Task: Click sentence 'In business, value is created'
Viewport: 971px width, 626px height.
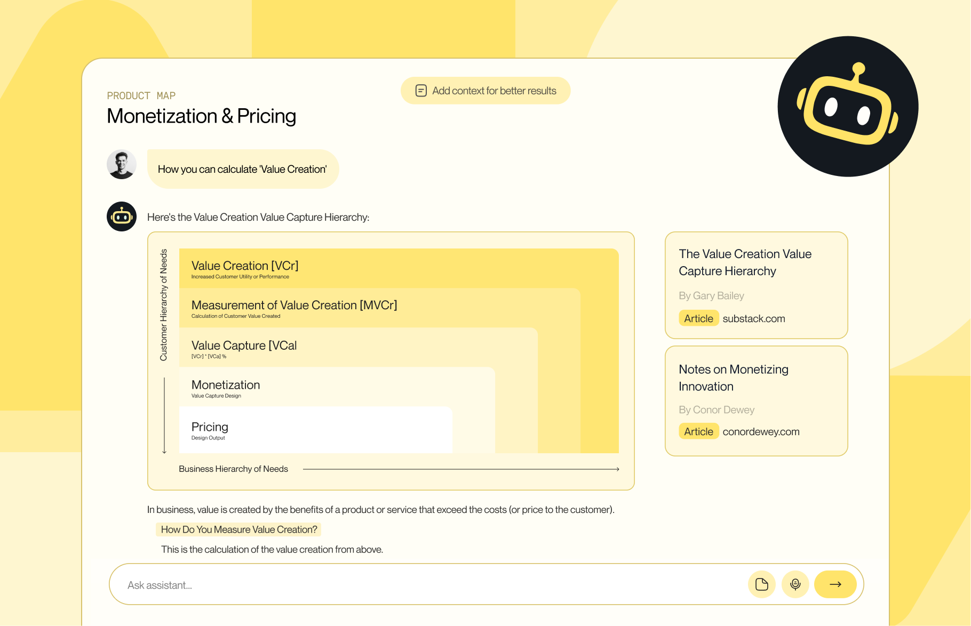Action: coord(381,509)
